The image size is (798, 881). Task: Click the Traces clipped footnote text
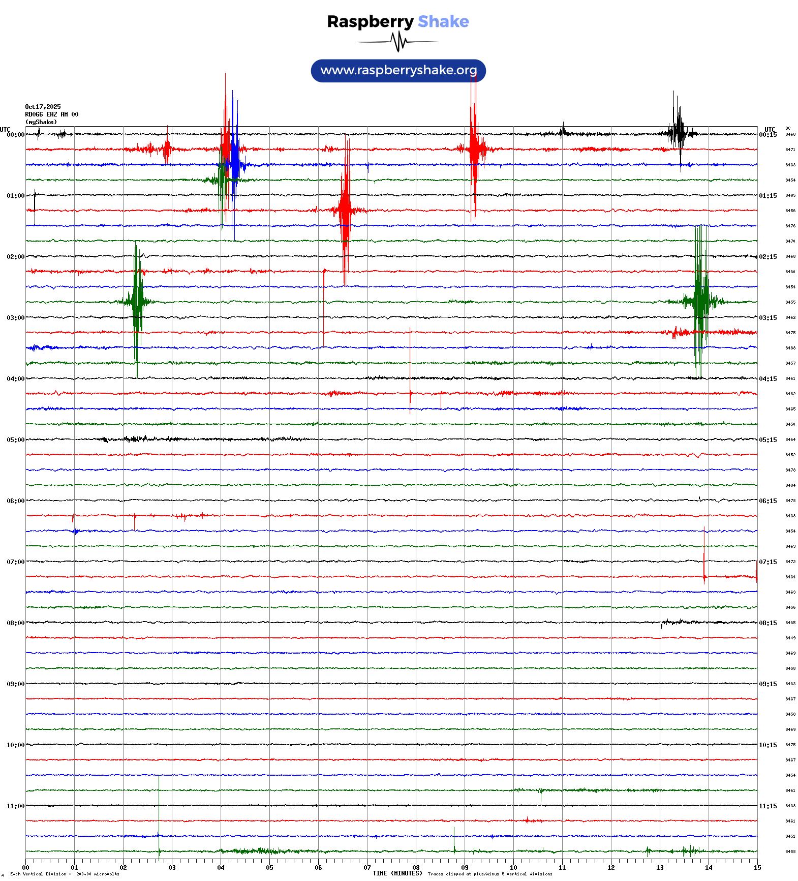(x=489, y=874)
